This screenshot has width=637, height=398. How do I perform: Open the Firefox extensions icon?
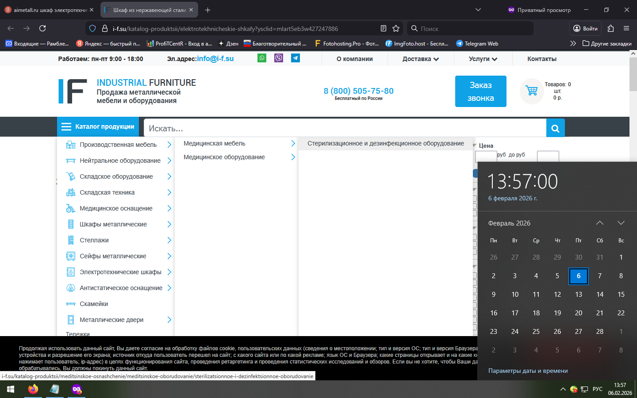[x=611, y=28]
